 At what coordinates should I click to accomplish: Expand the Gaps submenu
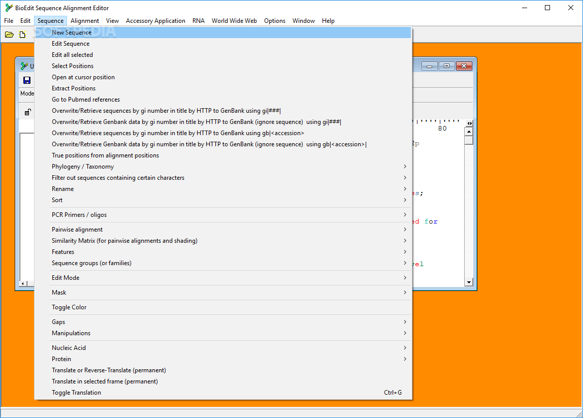(223, 321)
